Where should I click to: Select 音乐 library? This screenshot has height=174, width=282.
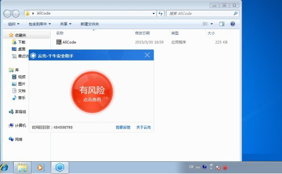tap(22, 98)
